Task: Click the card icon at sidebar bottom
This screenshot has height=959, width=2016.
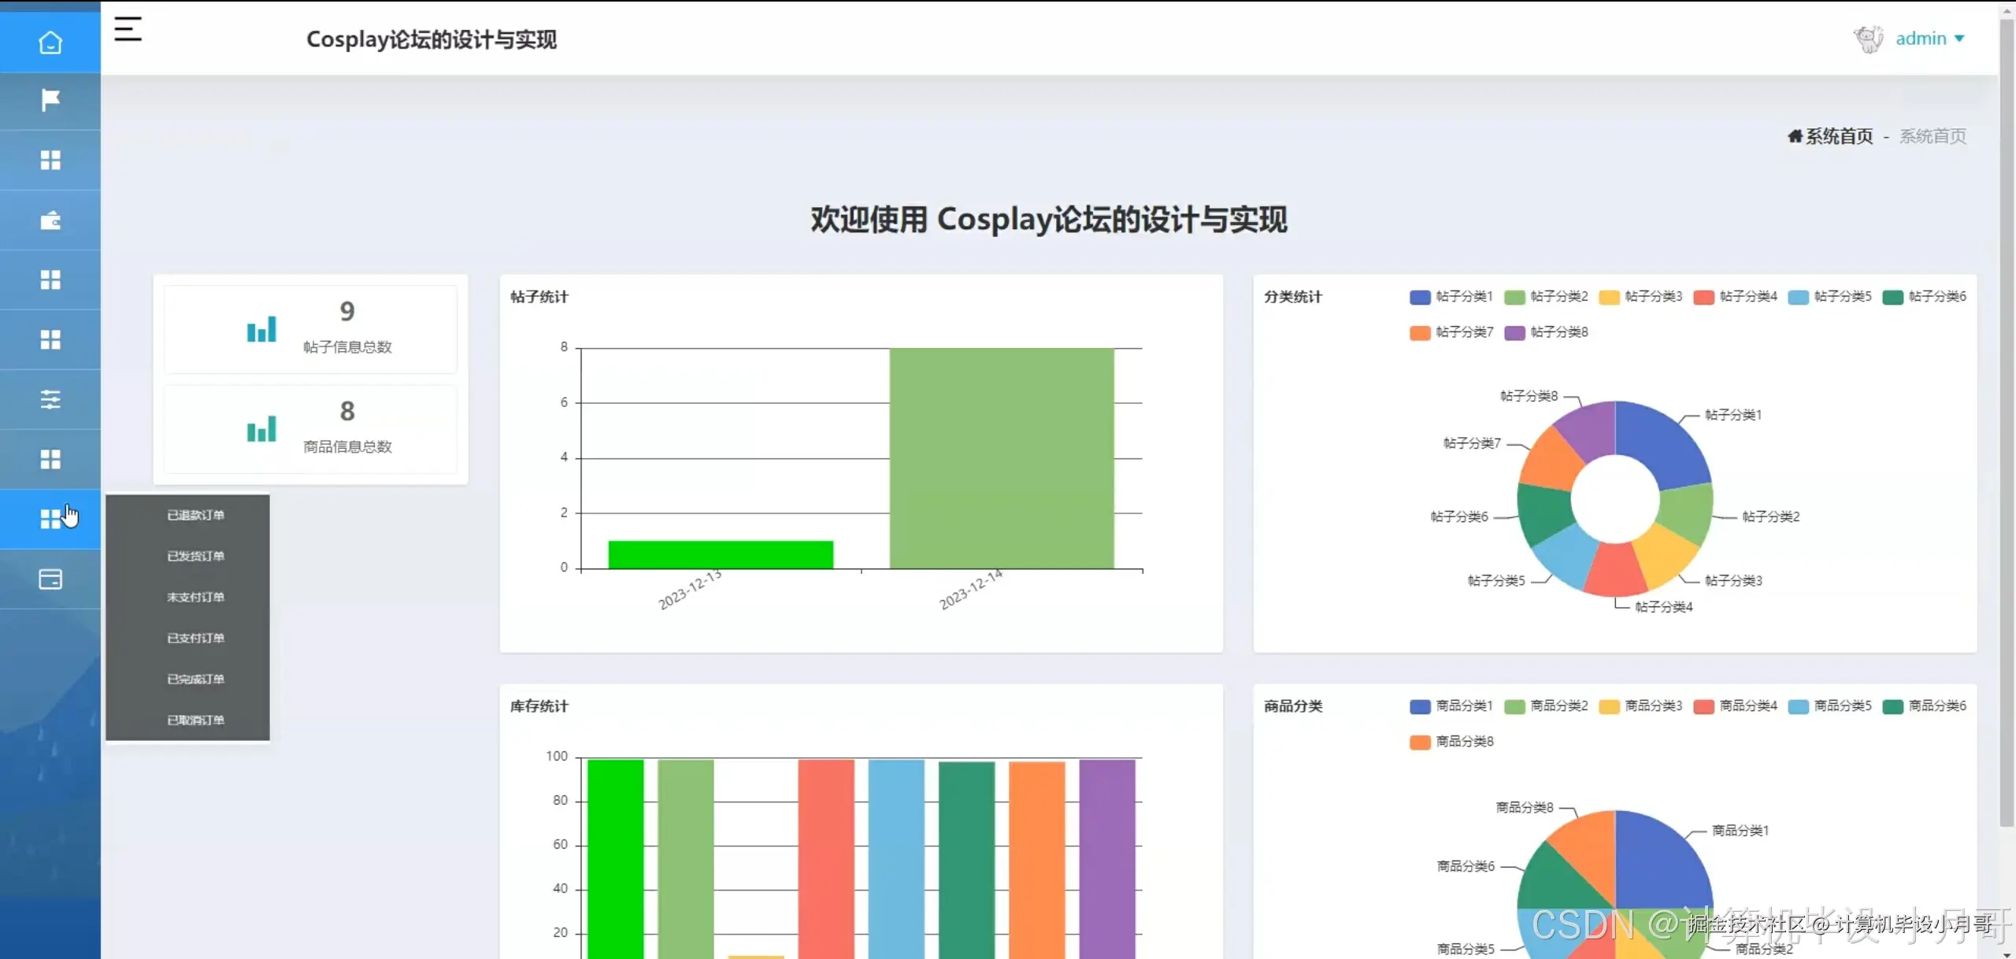Action: 50,579
